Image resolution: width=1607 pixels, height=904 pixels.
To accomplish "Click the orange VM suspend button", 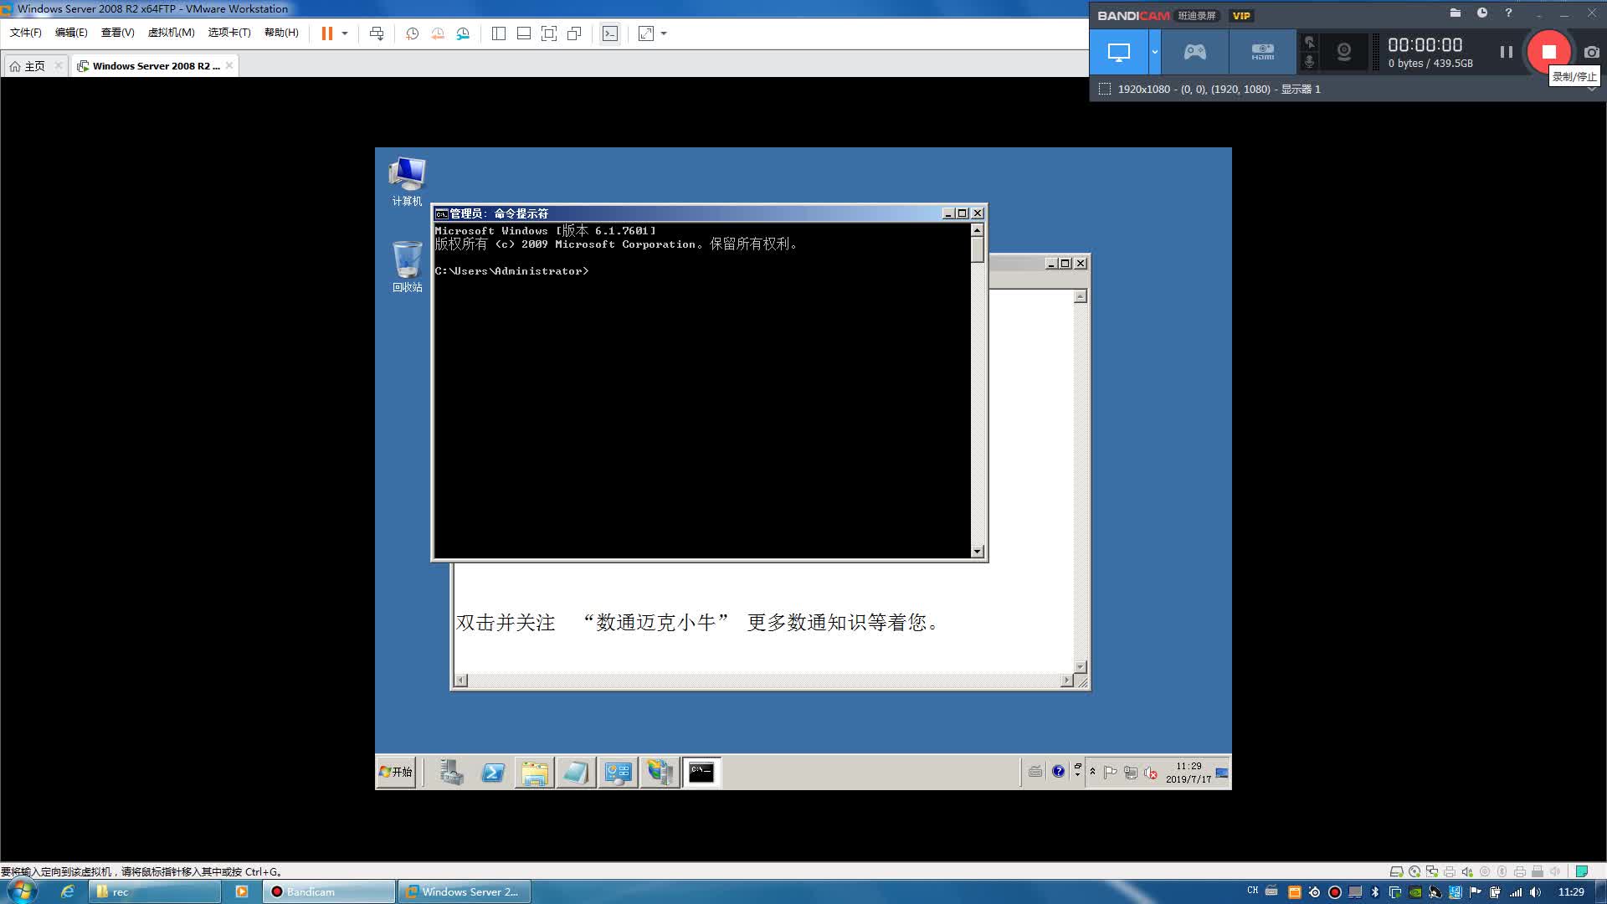I will 326,33.
